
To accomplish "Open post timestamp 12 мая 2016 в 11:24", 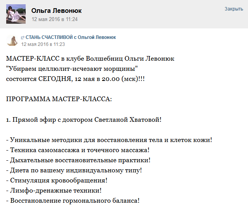I will tap(54, 19).
